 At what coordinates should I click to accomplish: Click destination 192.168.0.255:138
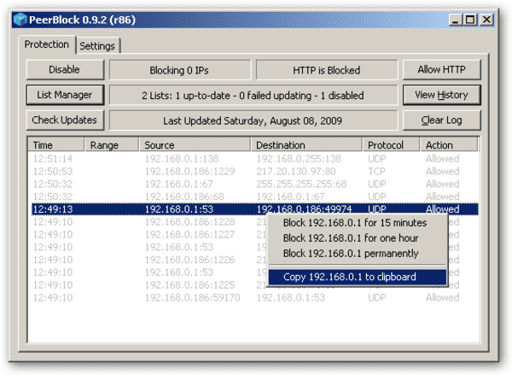click(299, 159)
